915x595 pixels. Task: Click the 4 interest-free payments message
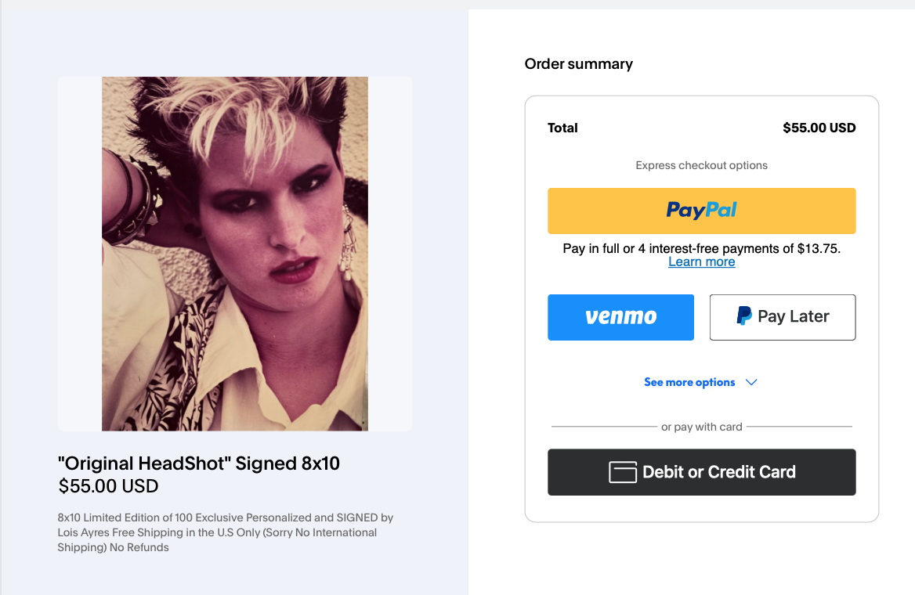pos(701,248)
